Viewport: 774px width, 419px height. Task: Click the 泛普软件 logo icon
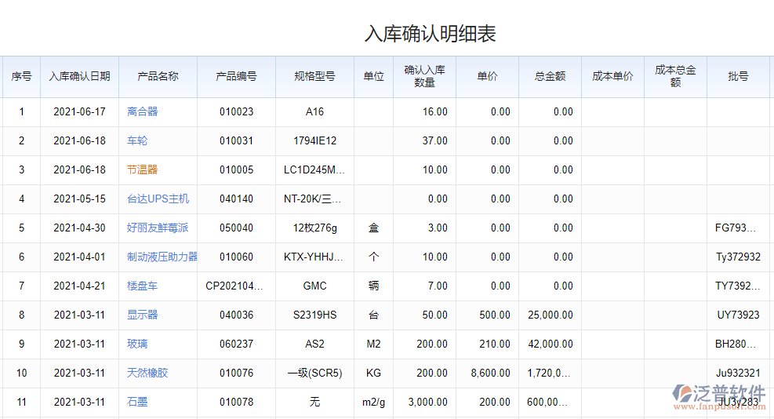pos(683,393)
